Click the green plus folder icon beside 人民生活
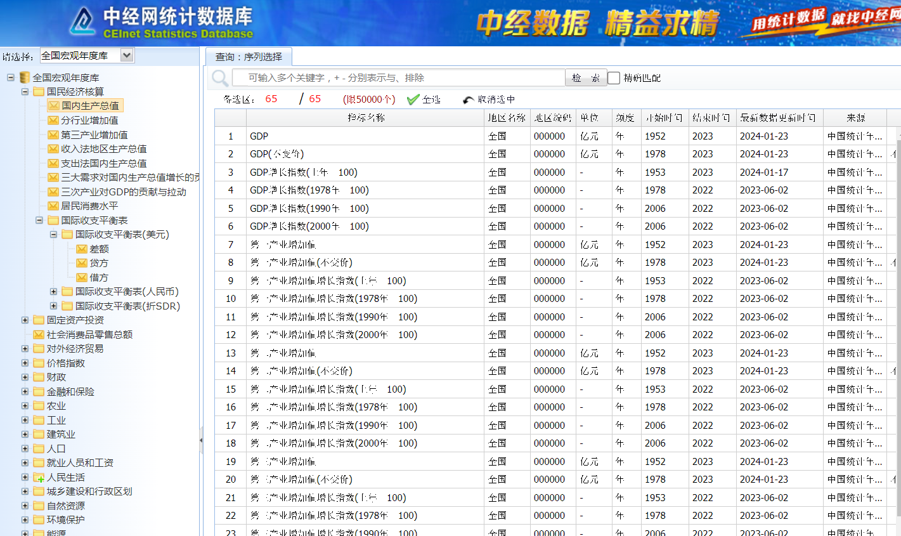 [x=37, y=477]
